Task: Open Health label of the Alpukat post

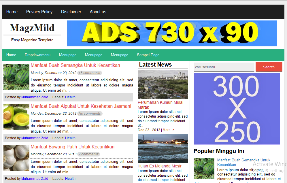Action: point(70,138)
